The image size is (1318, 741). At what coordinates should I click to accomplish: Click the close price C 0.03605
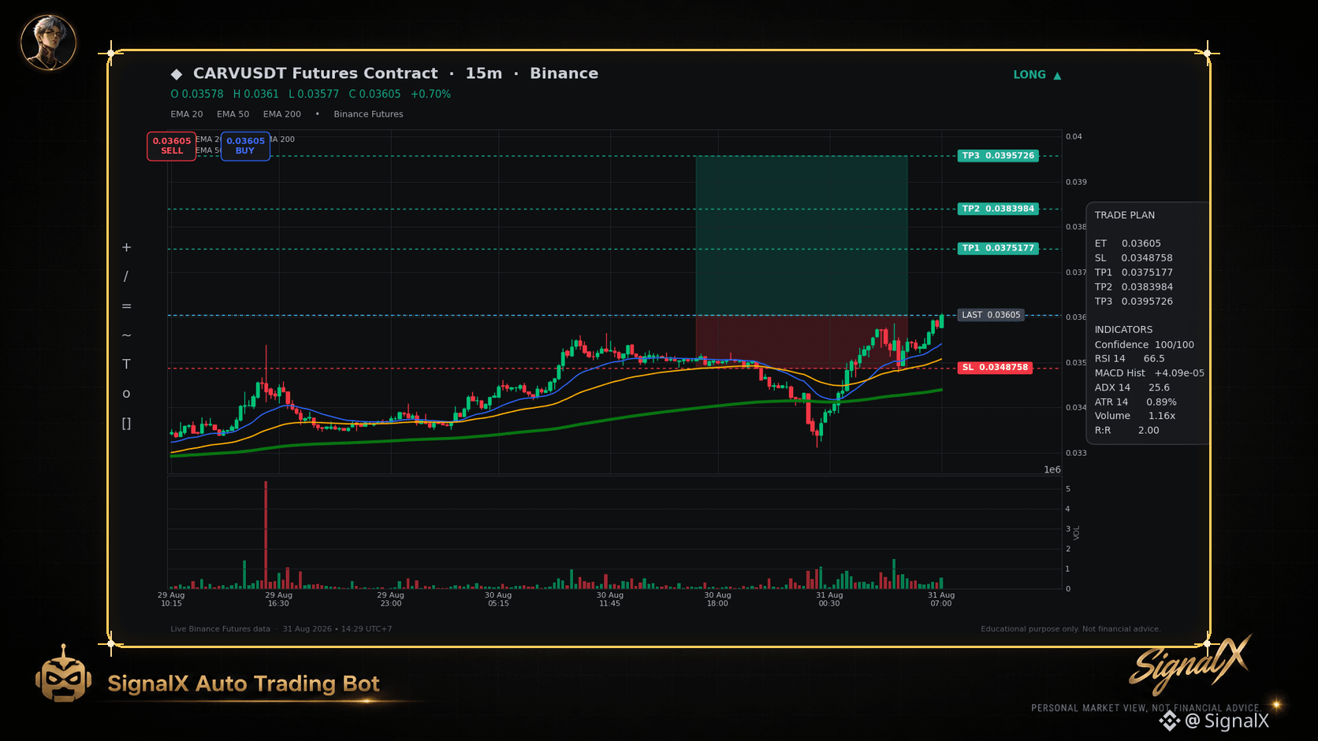pyautogui.click(x=374, y=94)
